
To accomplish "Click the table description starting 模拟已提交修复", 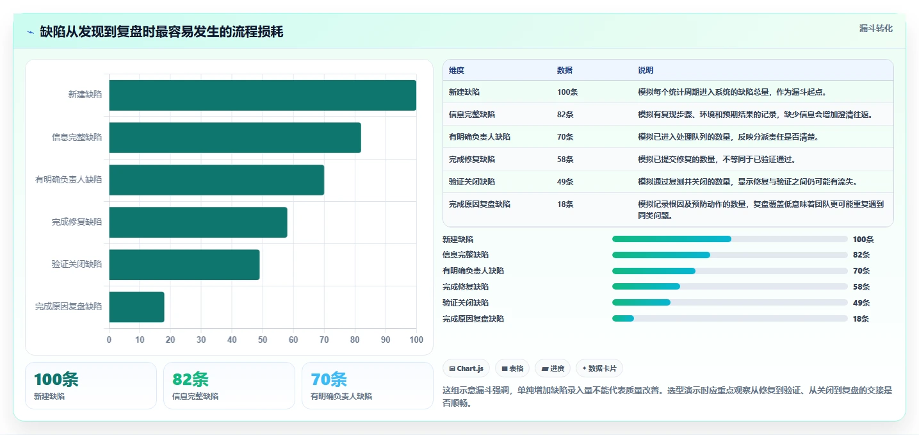I will click(717, 159).
